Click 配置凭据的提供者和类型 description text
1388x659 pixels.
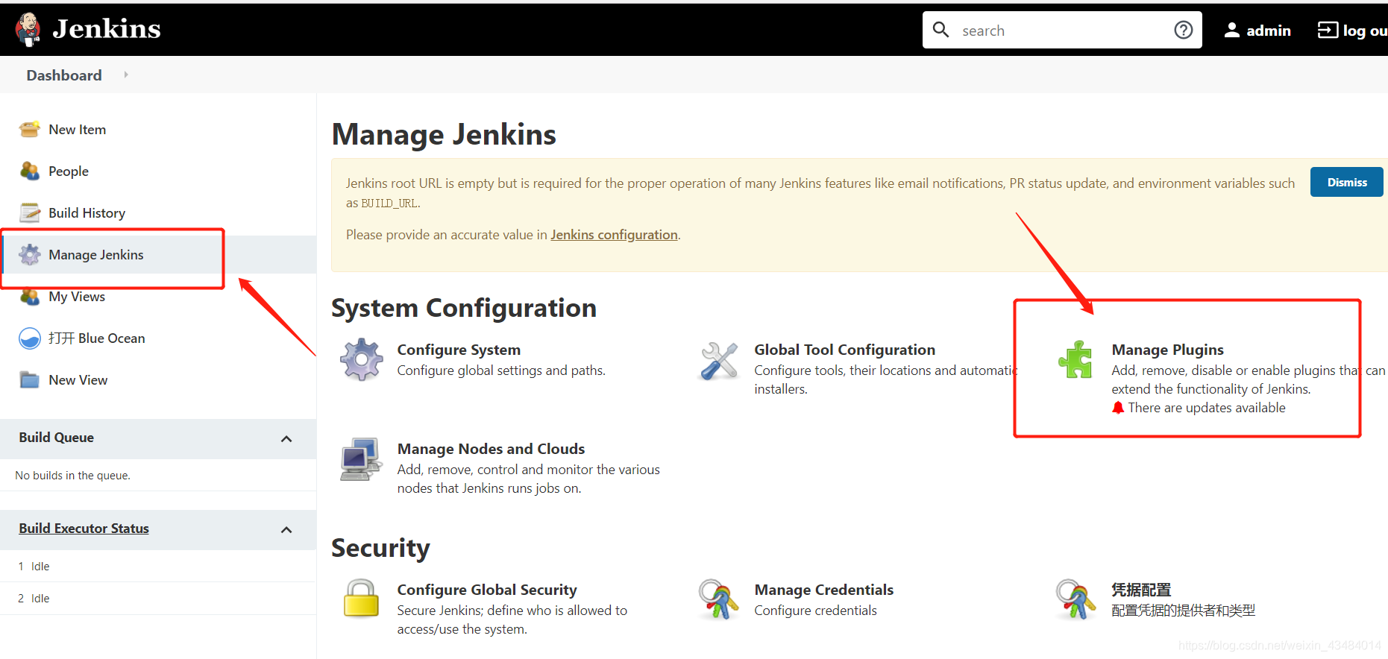pos(1183,611)
